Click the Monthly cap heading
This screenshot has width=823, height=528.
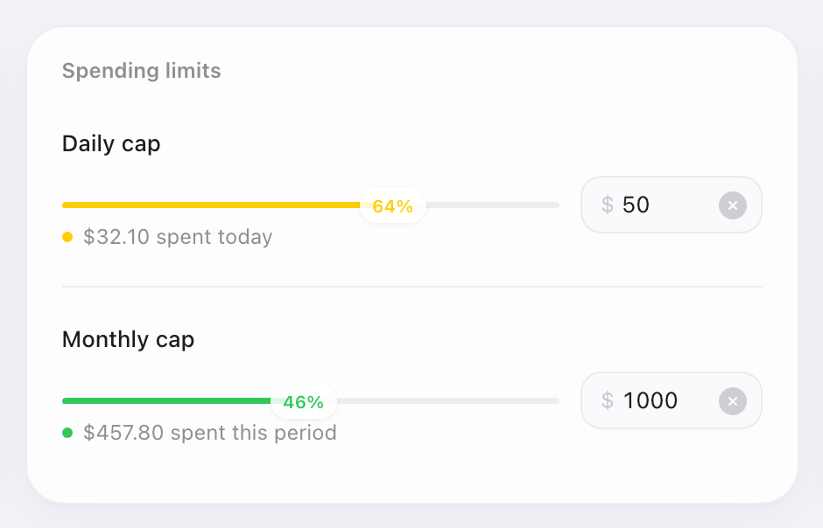128,339
